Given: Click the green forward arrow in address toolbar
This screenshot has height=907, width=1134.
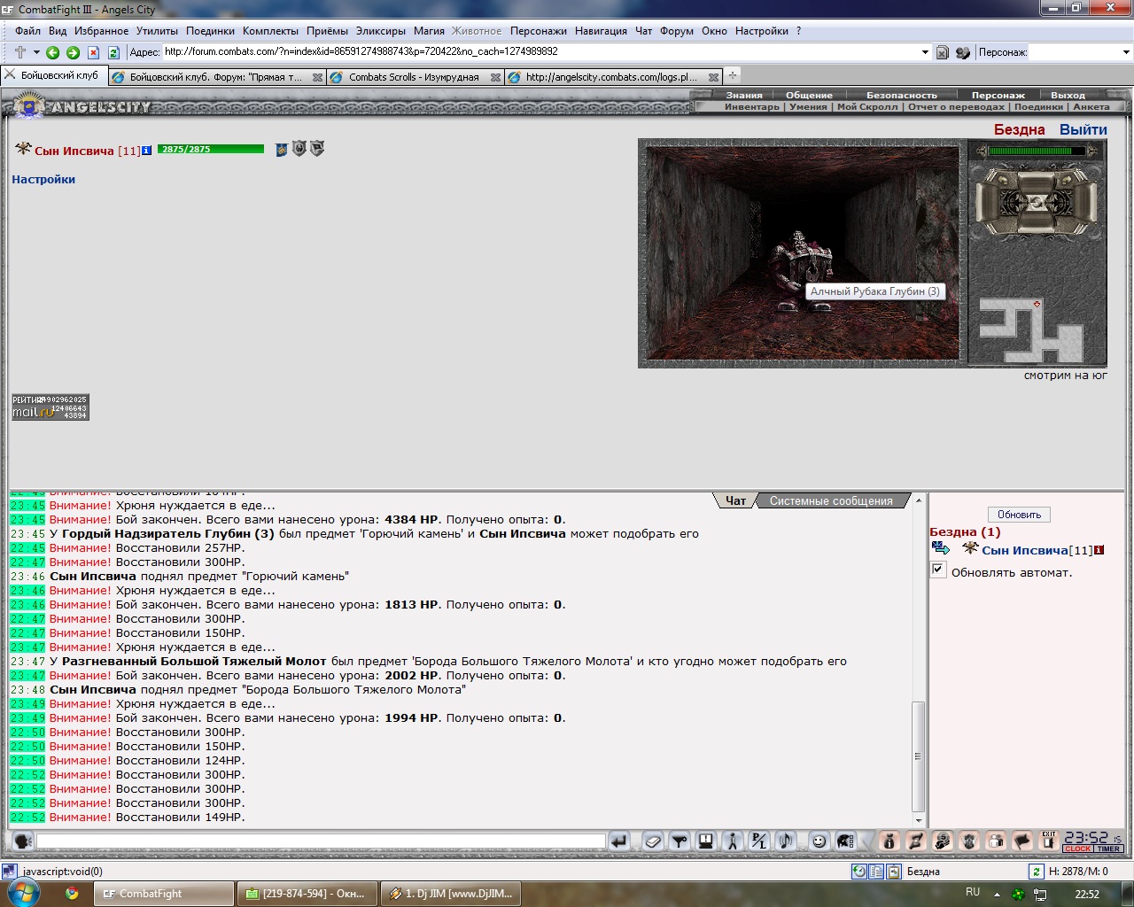Looking at the screenshot, I should tap(74, 52).
